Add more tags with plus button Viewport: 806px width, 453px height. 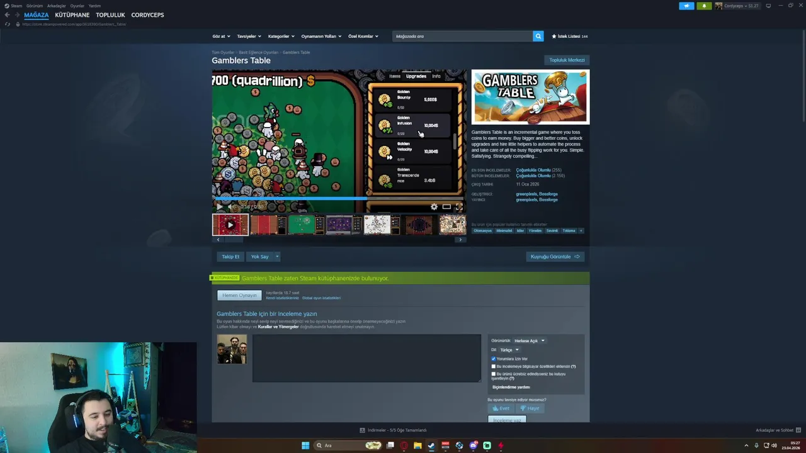point(581,230)
